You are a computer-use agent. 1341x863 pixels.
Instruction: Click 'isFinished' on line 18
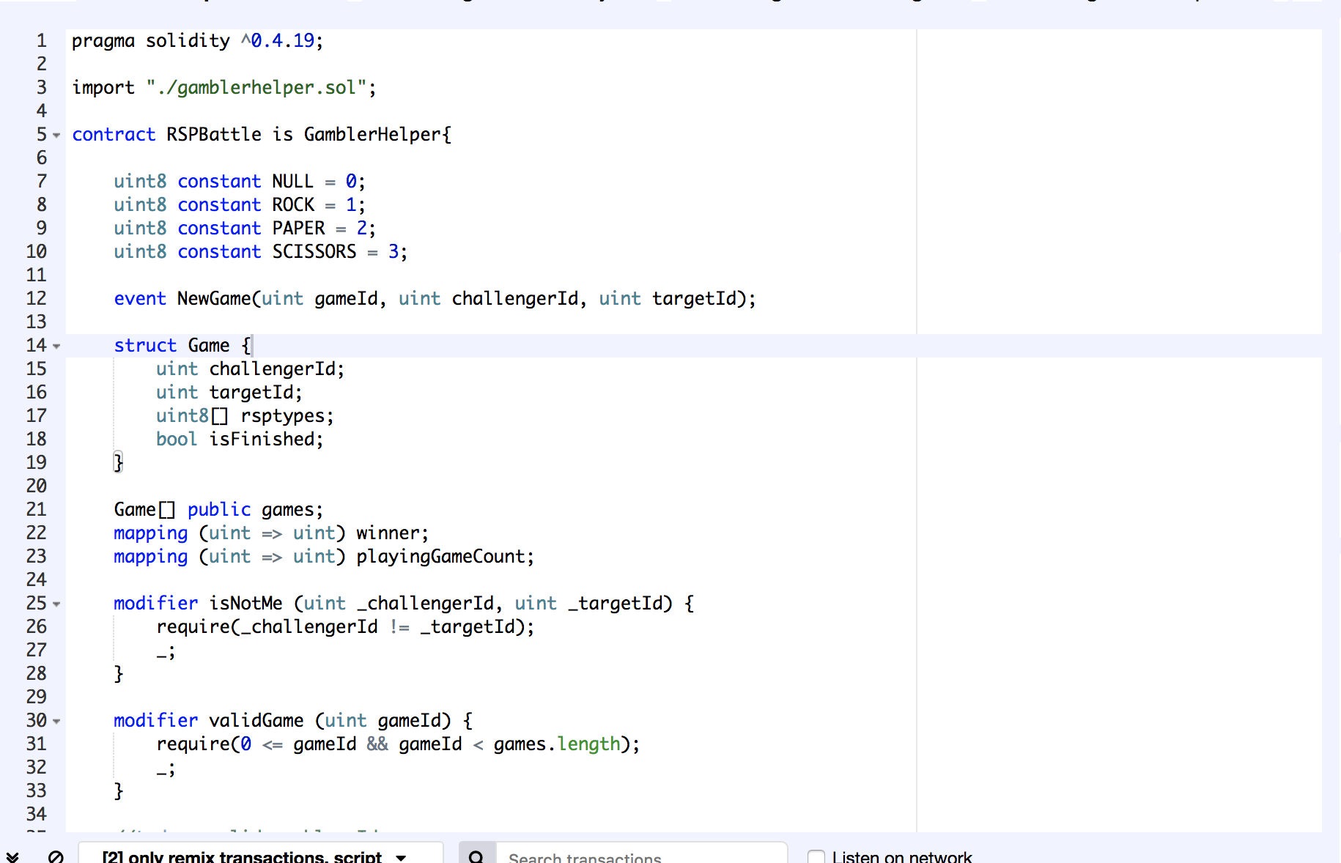tap(262, 439)
